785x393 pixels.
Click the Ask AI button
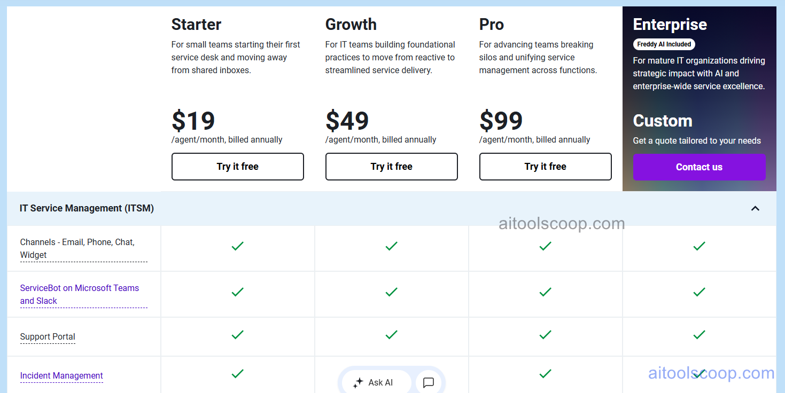(376, 381)
